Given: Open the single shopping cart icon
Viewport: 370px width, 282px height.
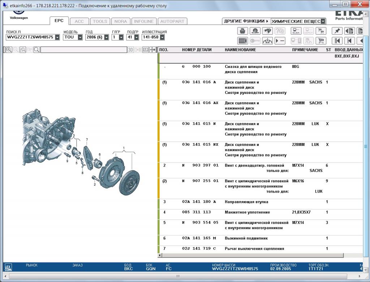Looking at the screenshot, I should click(321, 41).
